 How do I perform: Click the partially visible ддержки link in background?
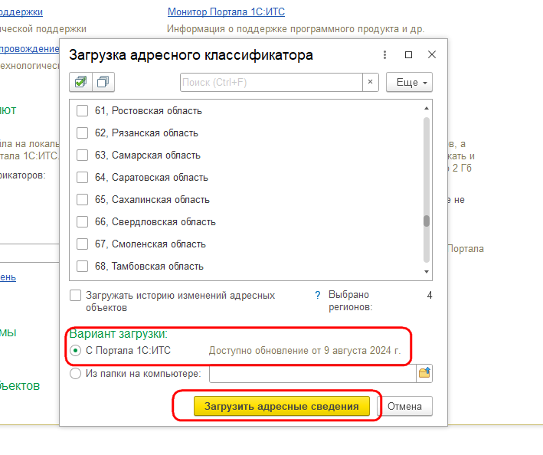(21, 11)
